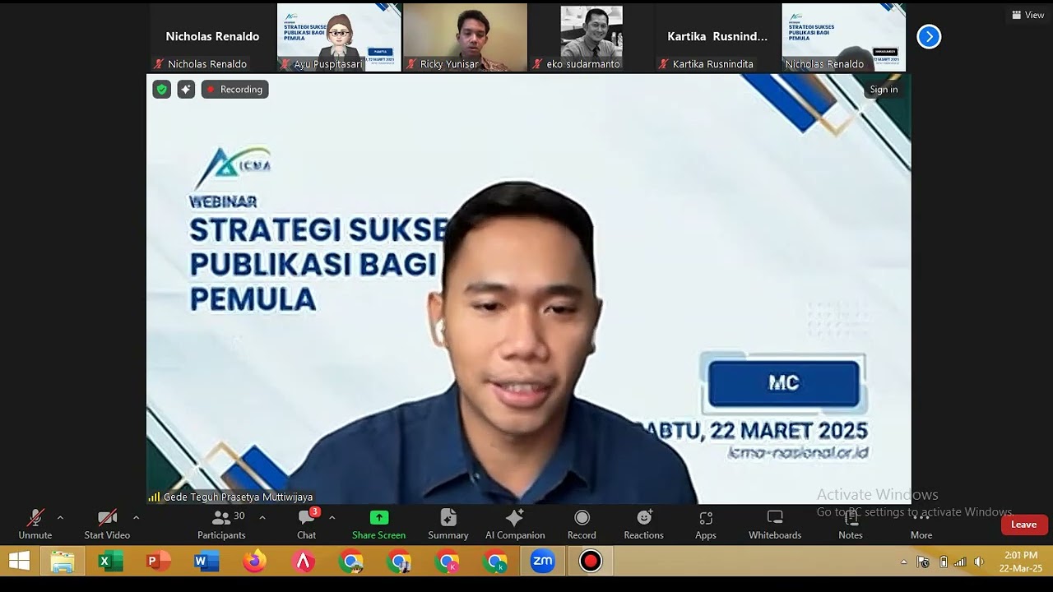Show next page of participant thumbnails
This screenshot has width=1053, height=592.
929,36
